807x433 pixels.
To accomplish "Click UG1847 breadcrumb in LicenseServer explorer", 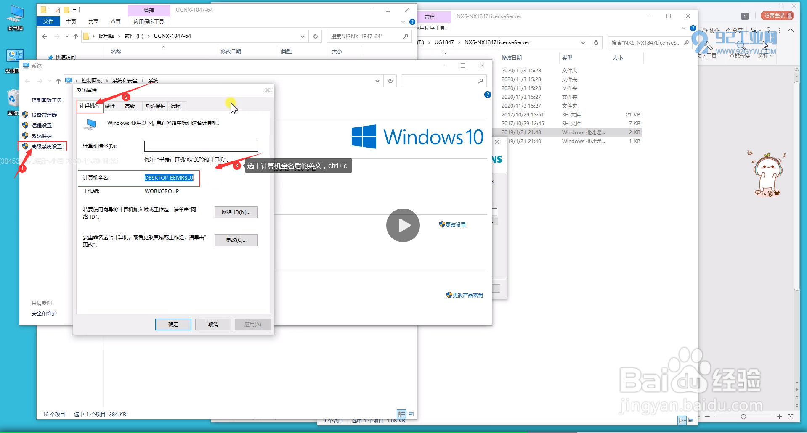I will pos(444,42).
